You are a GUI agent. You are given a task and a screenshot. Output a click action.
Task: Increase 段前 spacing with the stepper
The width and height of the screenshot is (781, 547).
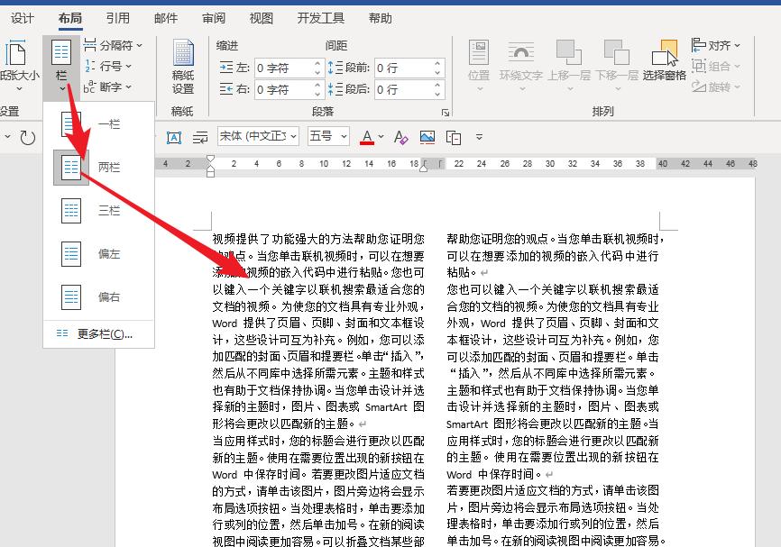pos(438,63)
